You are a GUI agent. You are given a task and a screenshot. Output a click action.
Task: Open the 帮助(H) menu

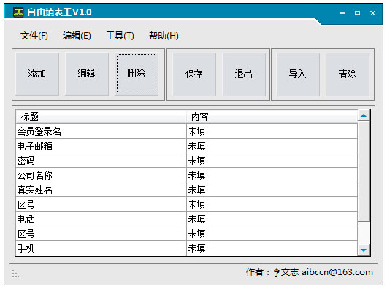pos(164,36)
